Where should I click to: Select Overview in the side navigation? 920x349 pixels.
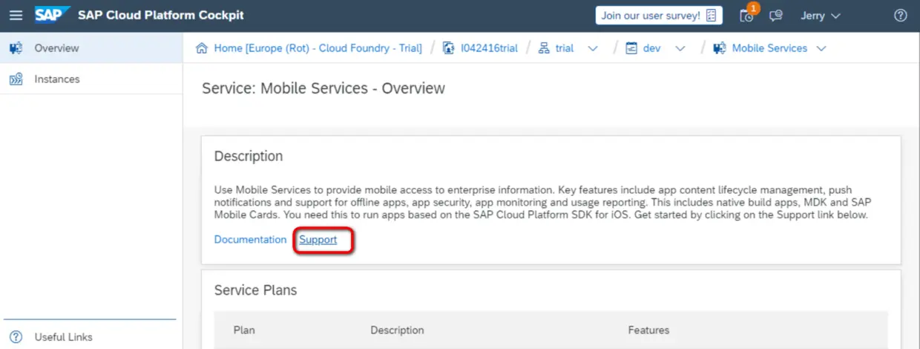[56, 48]
